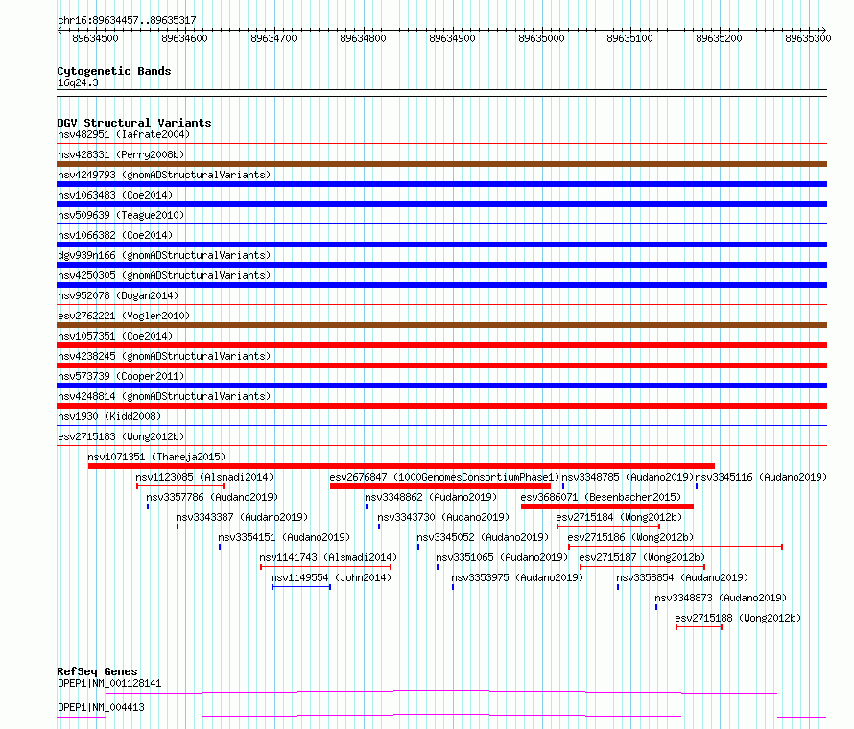Click the RefSeq Genes track heading
This screenshot has height=729, width=854.
point(97,671)
